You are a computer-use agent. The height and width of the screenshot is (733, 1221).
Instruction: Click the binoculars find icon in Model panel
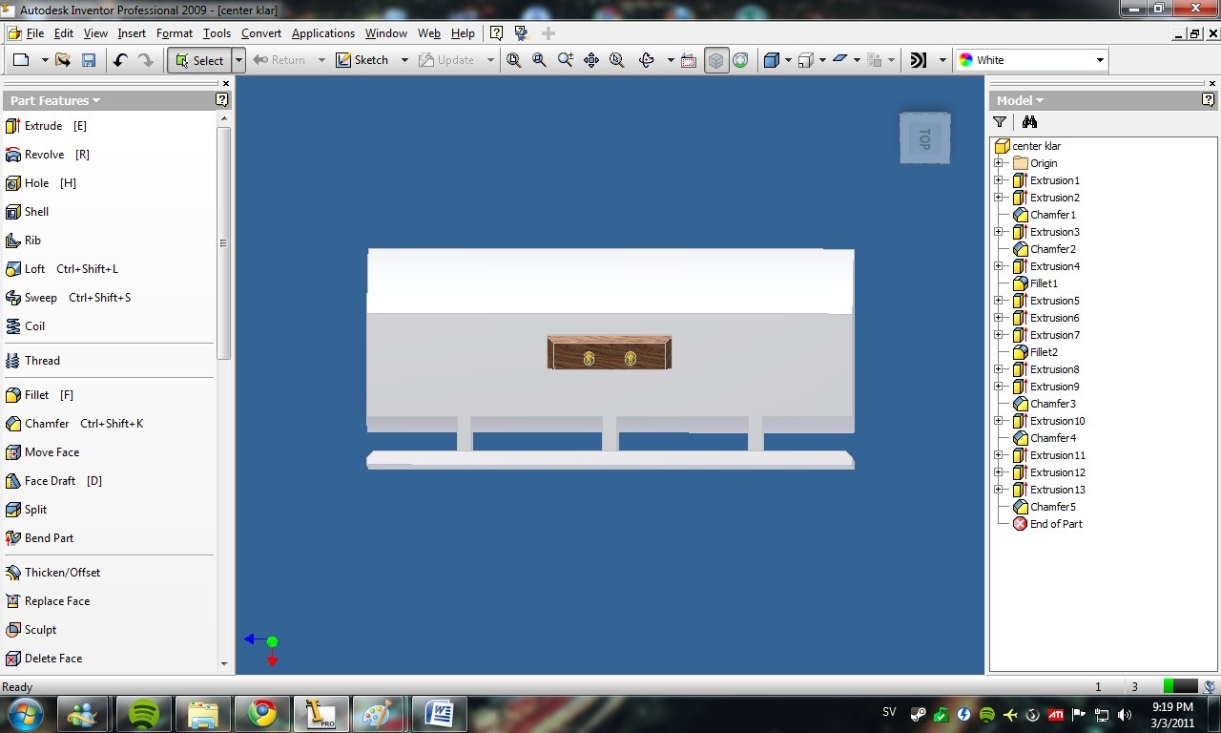[1029, 122]
